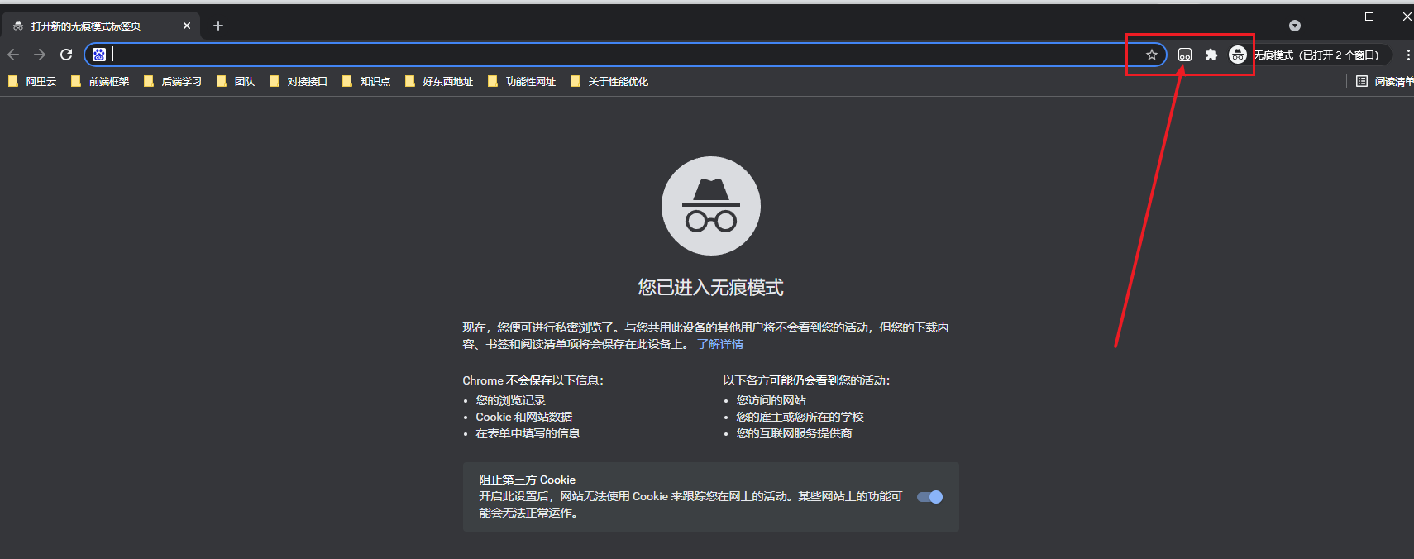The height and width of the screenshot is (559, 1414).
Task: Close the 打开新的无痕模式标签页 tab
Action: pos(187,26)
